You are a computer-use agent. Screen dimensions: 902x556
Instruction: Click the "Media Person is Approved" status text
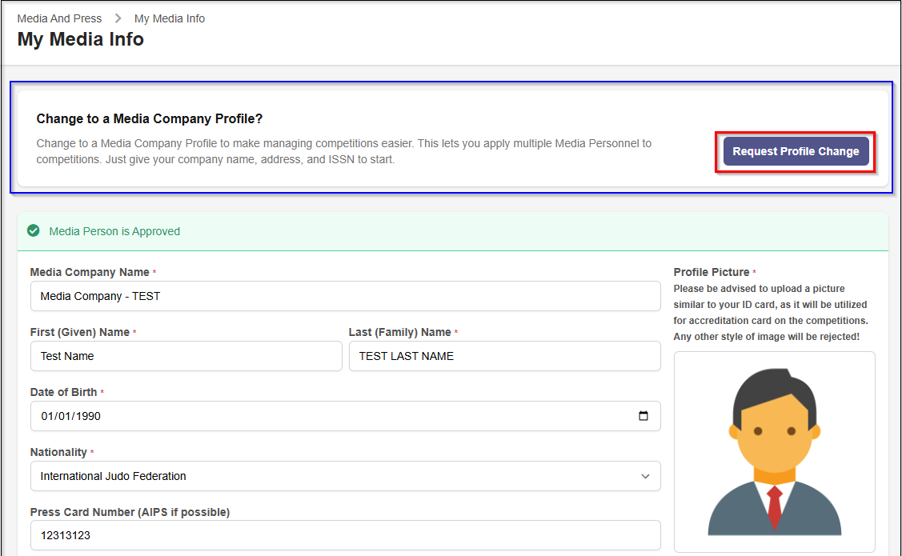click(x=114, y=231)
